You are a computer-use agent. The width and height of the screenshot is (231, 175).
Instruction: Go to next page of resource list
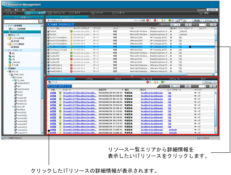point(211,25)
